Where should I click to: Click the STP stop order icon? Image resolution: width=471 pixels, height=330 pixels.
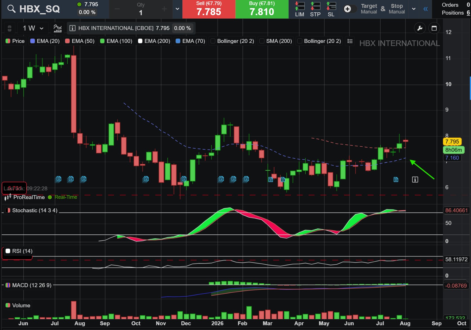click(315, 9)
